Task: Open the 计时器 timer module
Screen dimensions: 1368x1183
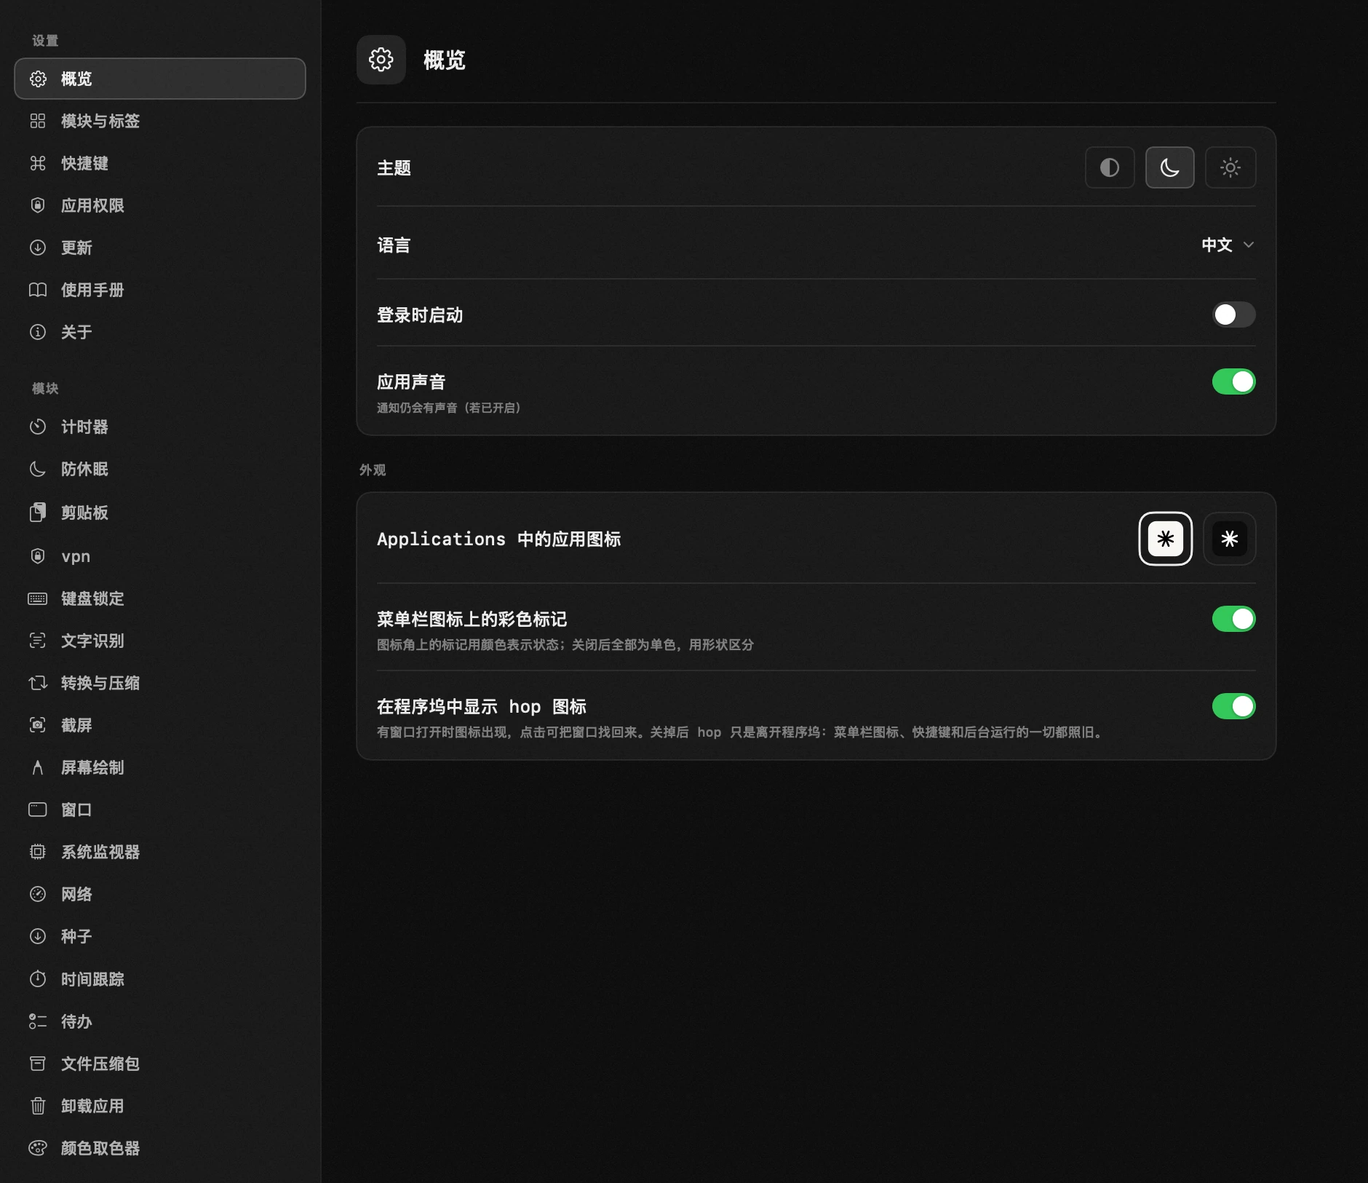Action: click(160, 427)
